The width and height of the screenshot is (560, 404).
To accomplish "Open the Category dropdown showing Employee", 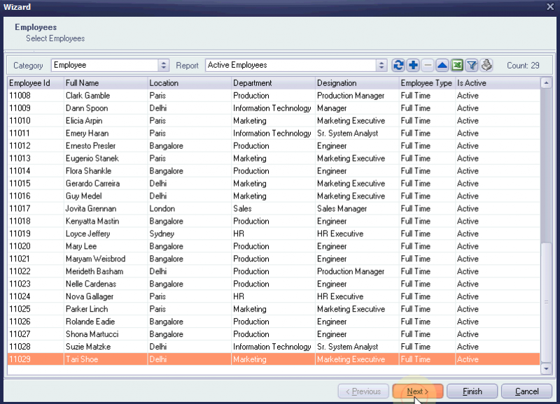I will point(164,65).
